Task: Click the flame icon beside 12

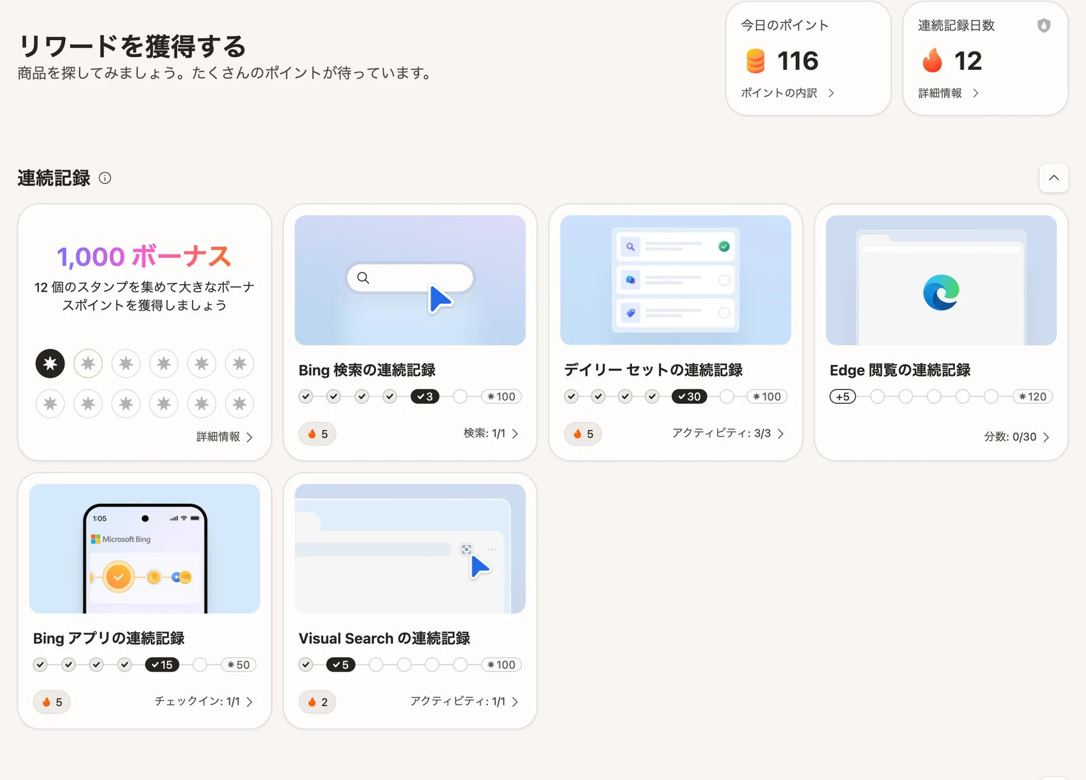Action: [933, 61]
